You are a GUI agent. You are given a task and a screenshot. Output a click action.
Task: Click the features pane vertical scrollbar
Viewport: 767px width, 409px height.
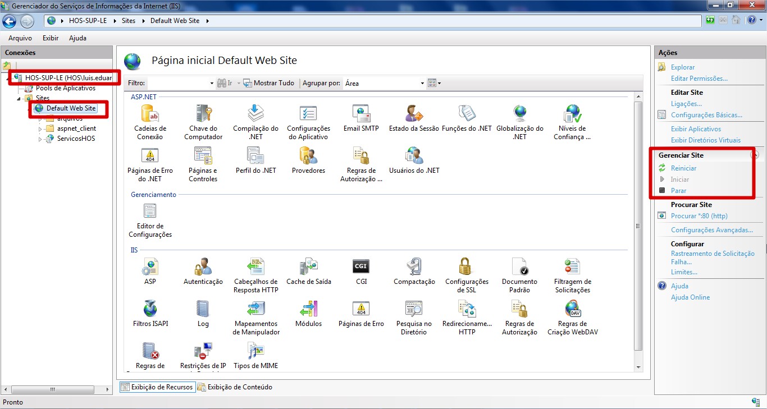(637, 226)
